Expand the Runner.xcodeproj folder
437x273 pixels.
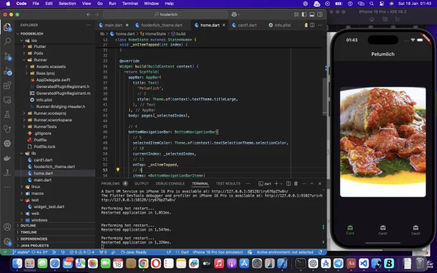[24, 114]
